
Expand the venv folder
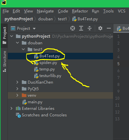point(17,95)
